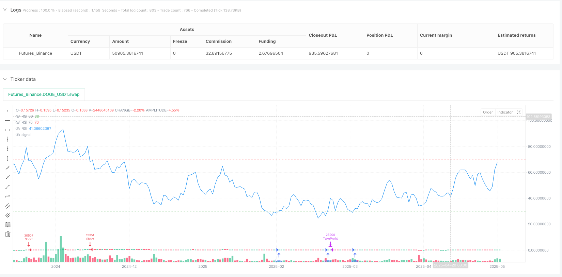
Task: Open the Order panel on chart
Action: pos(487,112)
